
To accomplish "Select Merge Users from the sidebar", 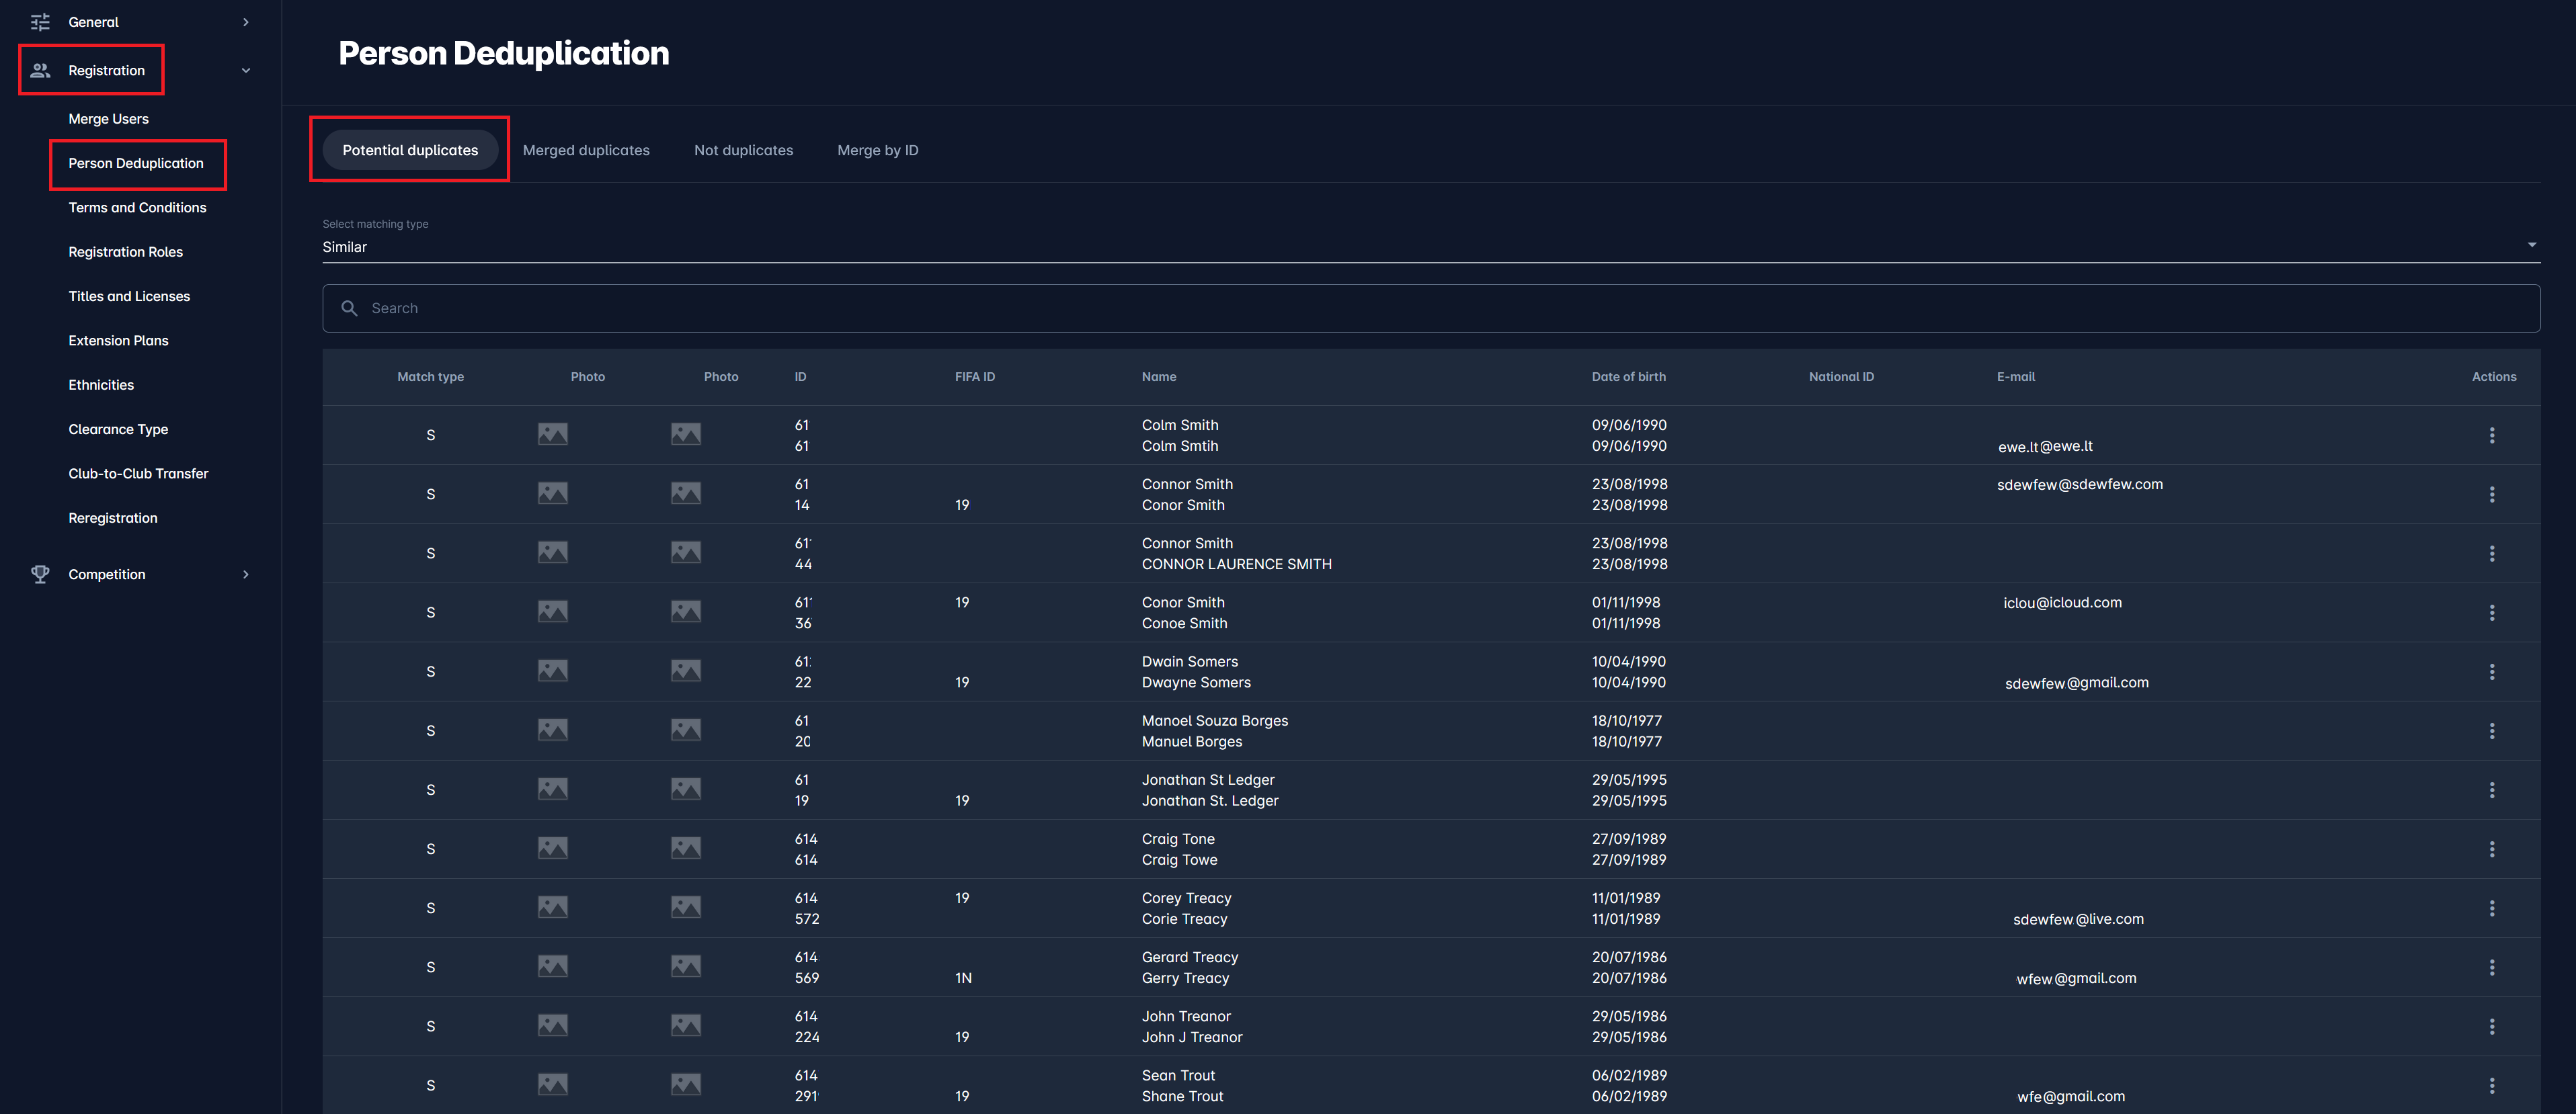I will 108,118.
